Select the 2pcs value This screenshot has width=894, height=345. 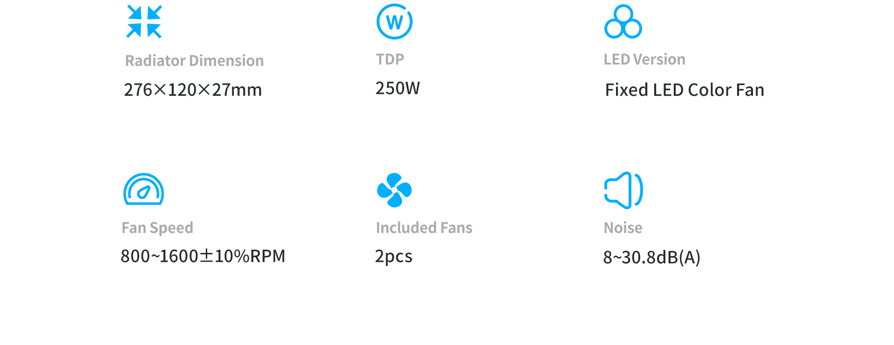(x=394, y=257)
